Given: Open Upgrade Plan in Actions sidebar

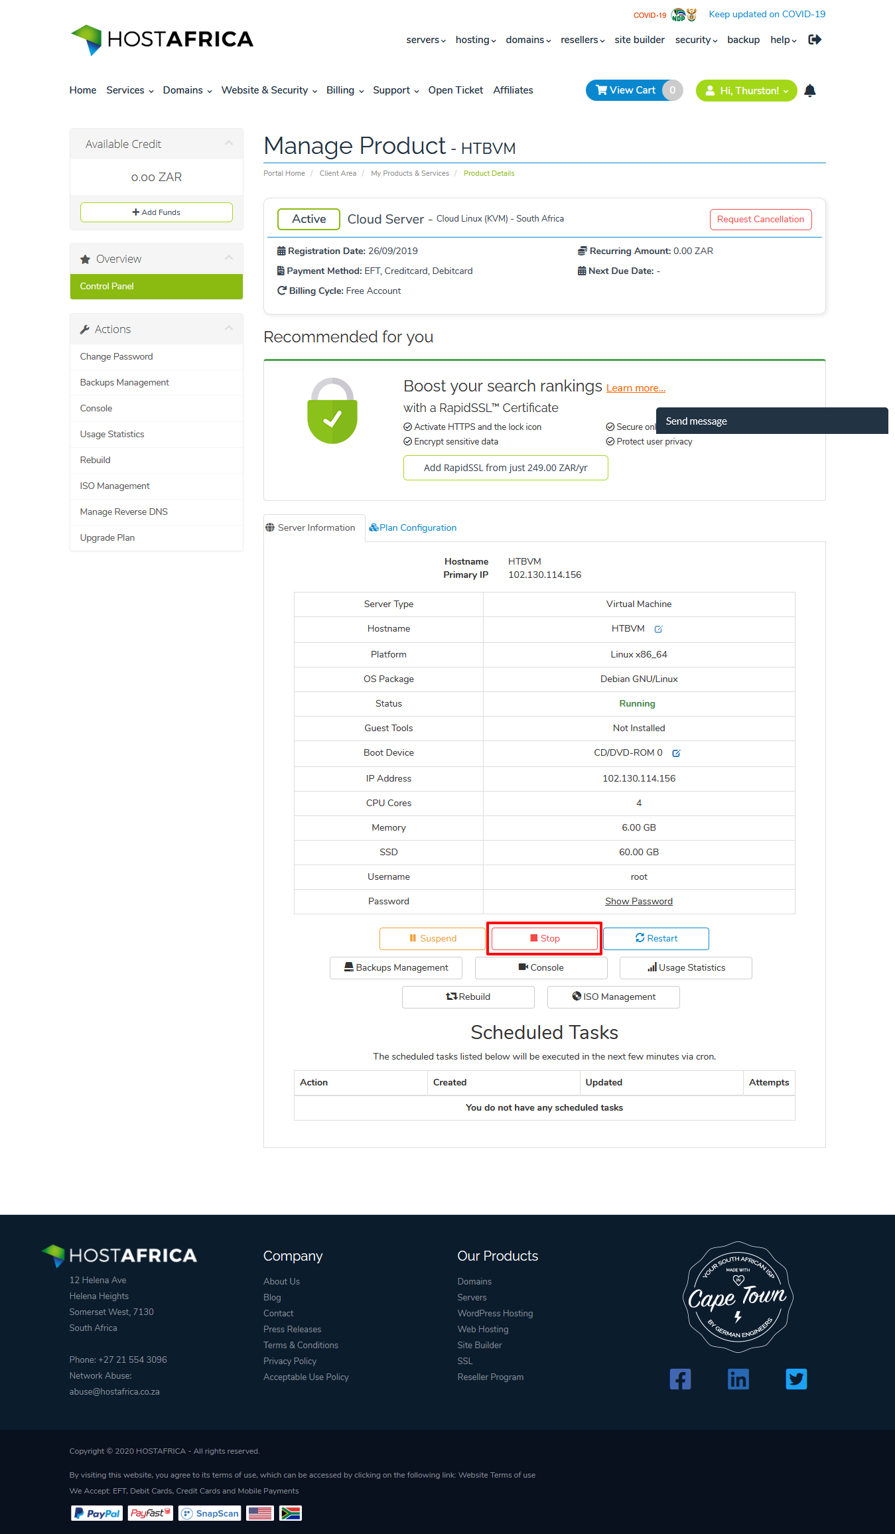Looking at the screenshot, I should click(x=157, y=538).
